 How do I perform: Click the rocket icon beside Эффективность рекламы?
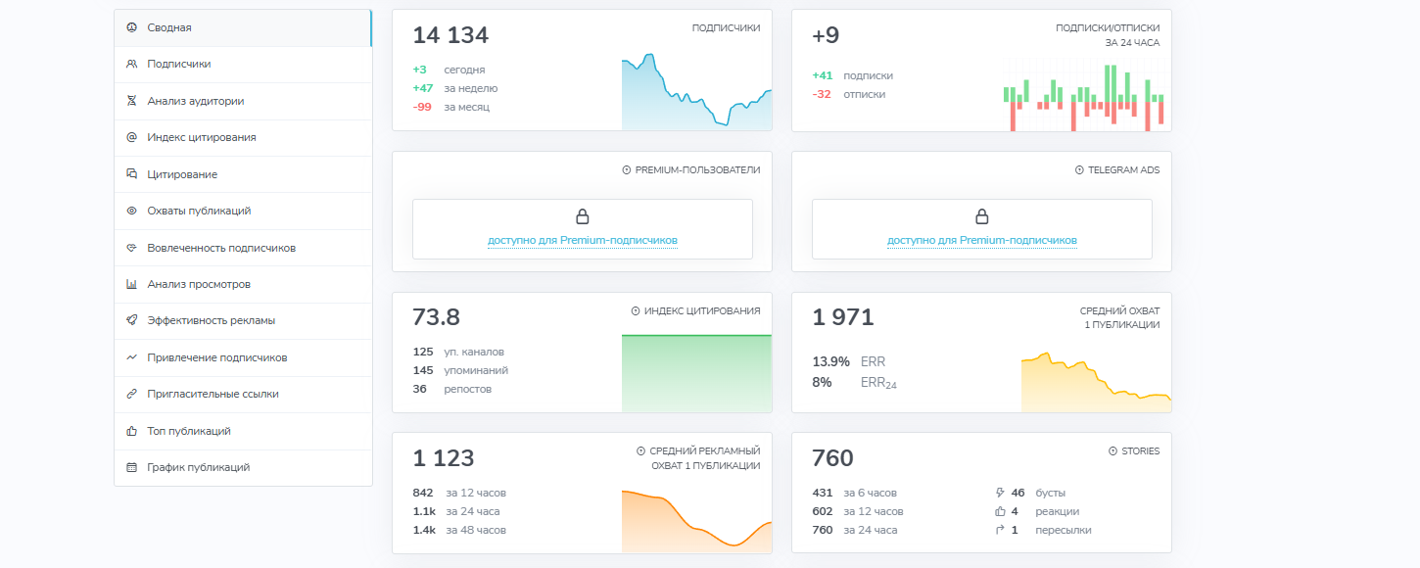pos(131,320)
